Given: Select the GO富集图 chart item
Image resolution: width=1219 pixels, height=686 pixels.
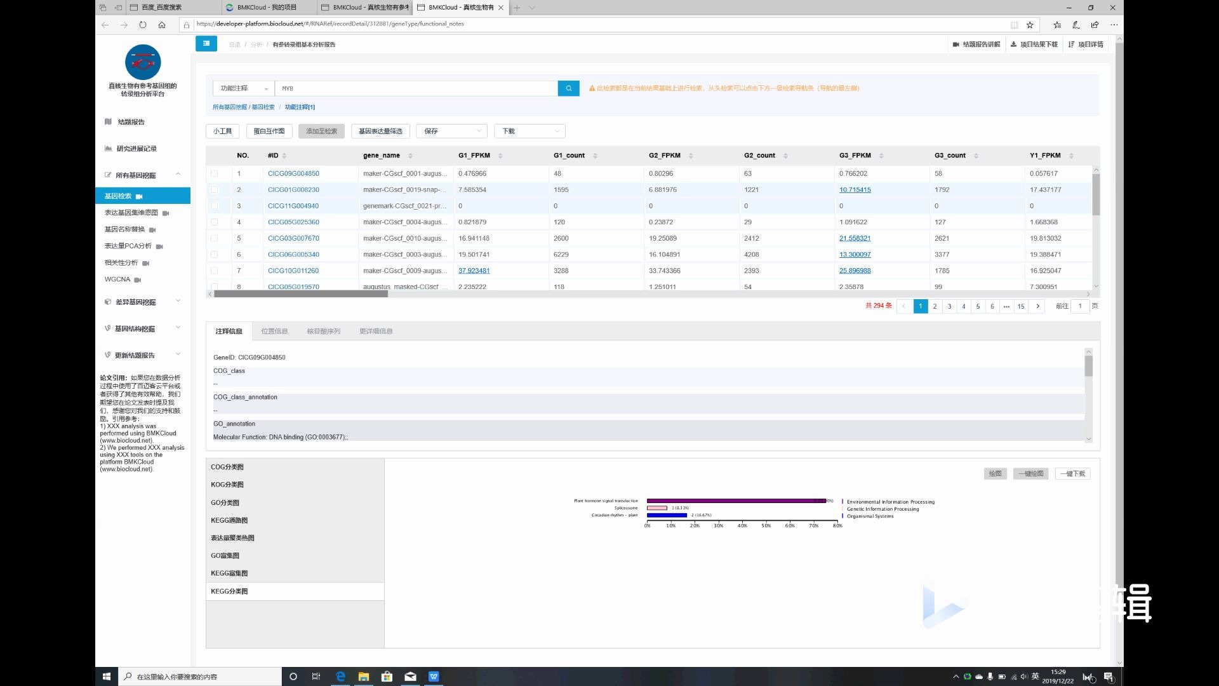Looking at the screenshot, I should point(295,556).
